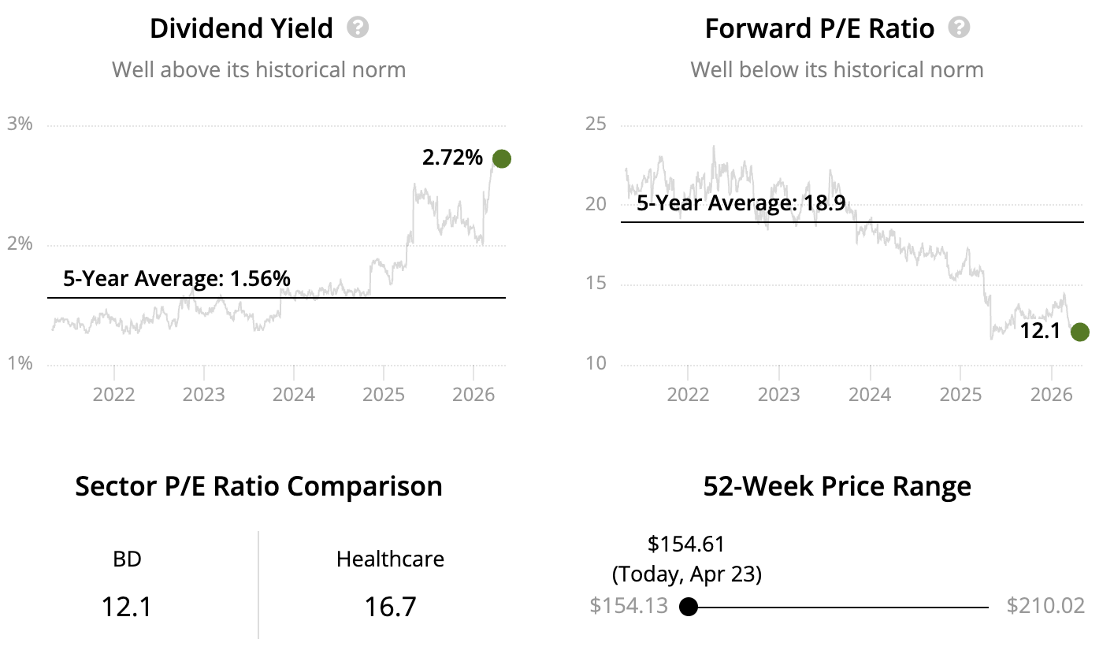Select the BD P/E value 12.1
Viewport: 1114px width, 654px height.
[127, 607]
